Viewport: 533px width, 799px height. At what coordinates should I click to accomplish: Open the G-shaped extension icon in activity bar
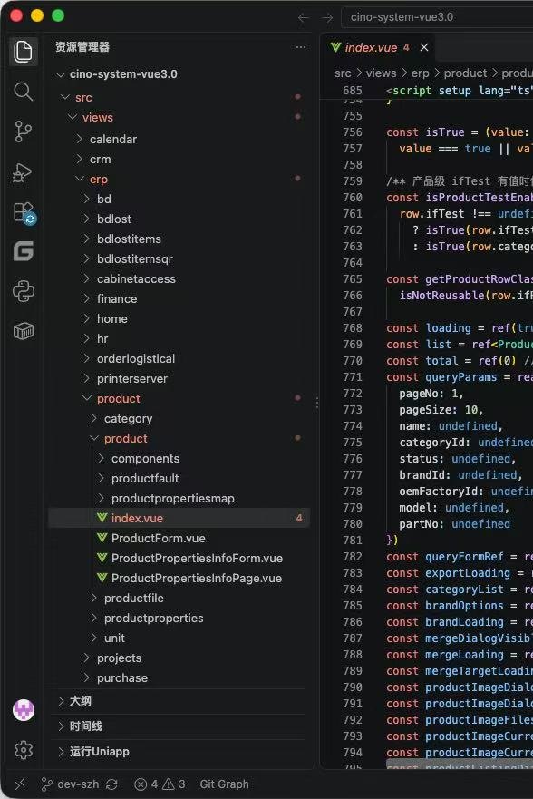point(23,251)
